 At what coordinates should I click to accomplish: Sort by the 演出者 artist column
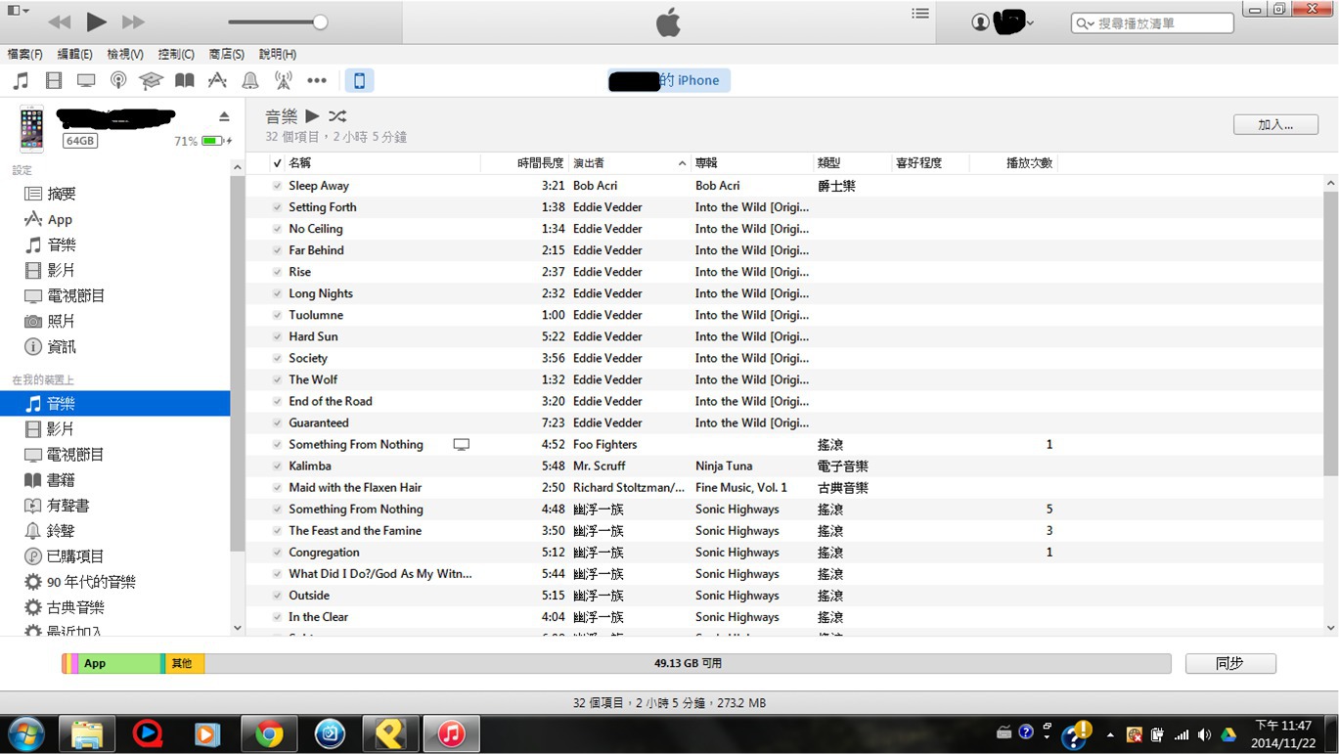point(629,163)
